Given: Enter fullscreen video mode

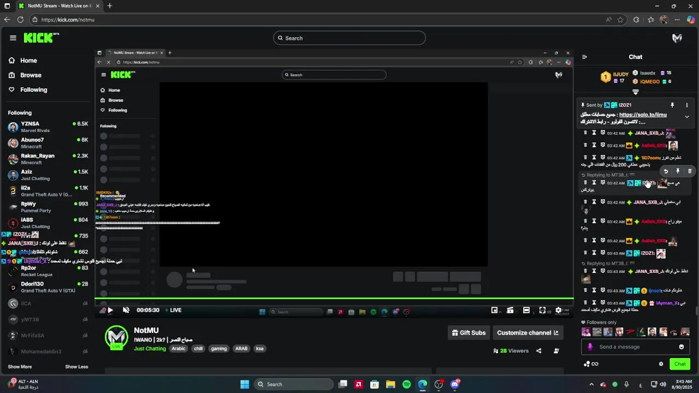Looking at the screenshot, I should [x=542, y=310].
